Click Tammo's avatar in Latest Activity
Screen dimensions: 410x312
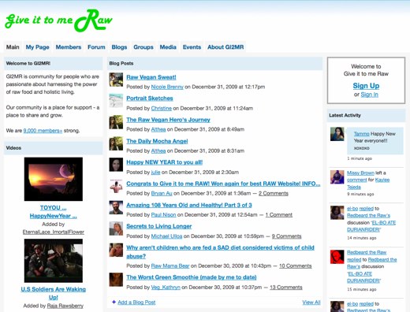pos(337,134)
